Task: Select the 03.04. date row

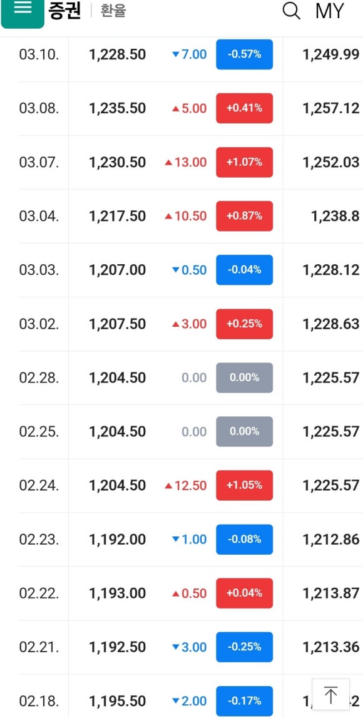Action: pyautogui.click(x=189, y=216)
